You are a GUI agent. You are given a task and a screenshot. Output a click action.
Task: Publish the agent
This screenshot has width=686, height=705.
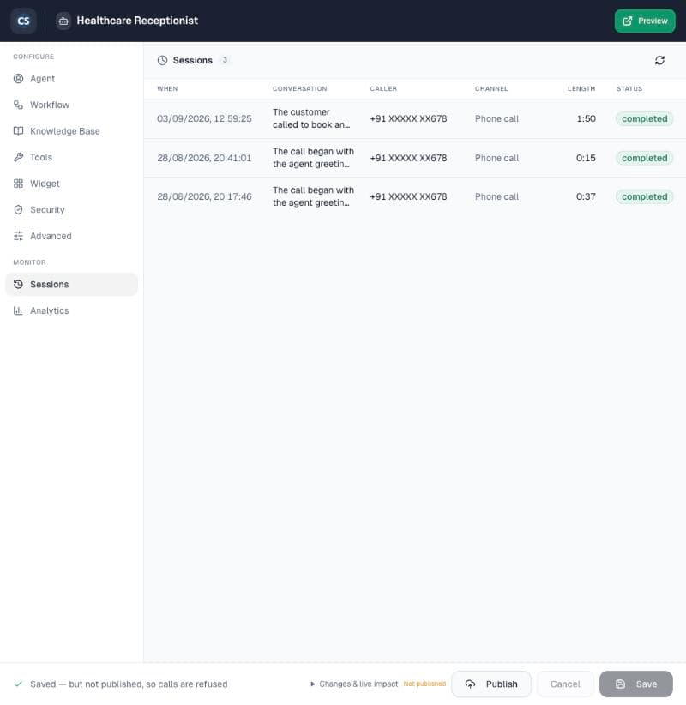click(x=490, y=684)
